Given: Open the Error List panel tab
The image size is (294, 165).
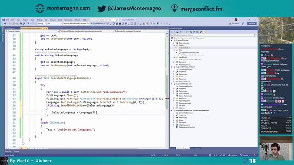Looking at the screenshot, I should (x=8, y=152).
